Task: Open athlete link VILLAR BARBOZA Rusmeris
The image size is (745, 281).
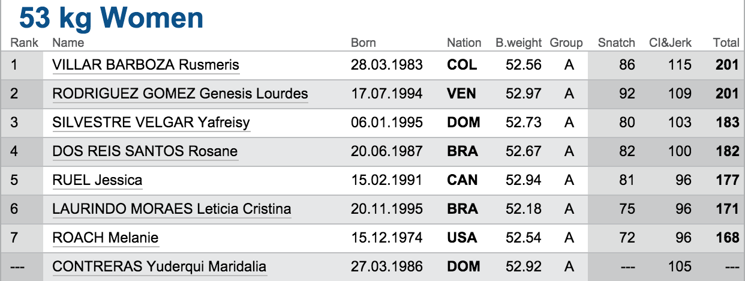Action: coord(146,65)
